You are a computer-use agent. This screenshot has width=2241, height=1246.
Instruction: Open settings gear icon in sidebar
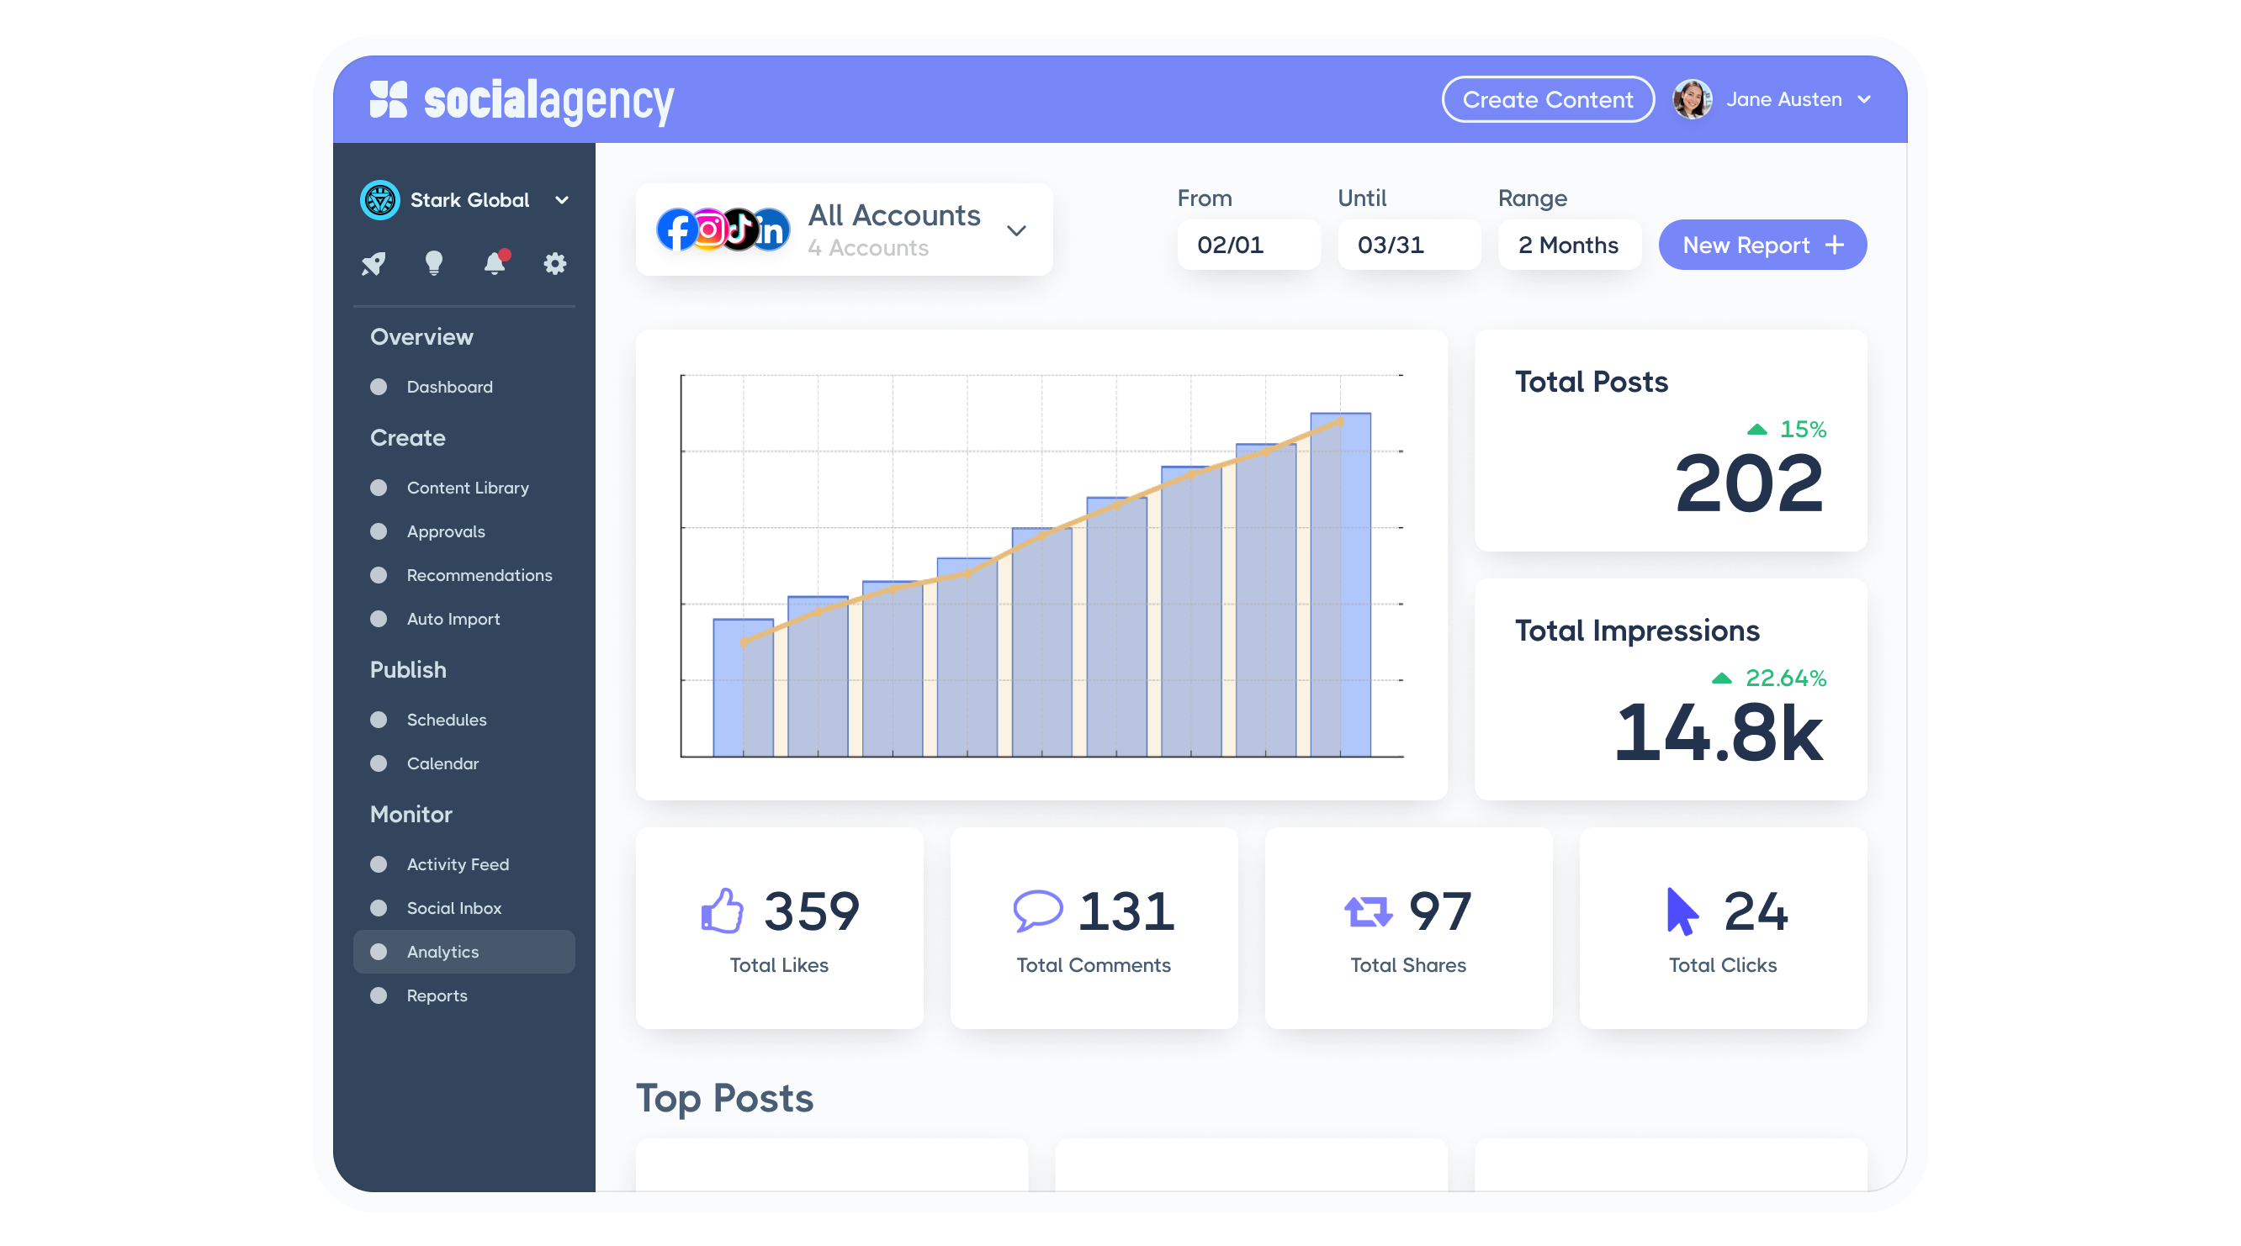[555, 263]
